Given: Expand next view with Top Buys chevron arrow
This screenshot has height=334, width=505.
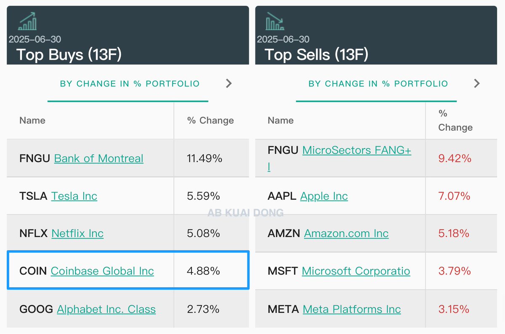Looking at the screenshot, I should 229,83.
